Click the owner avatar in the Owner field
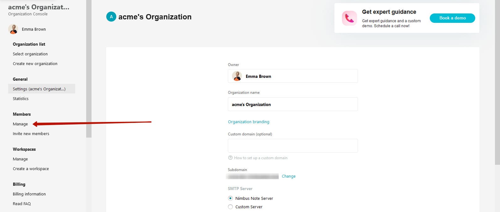500x212 pixels. [x=237, y=76]
